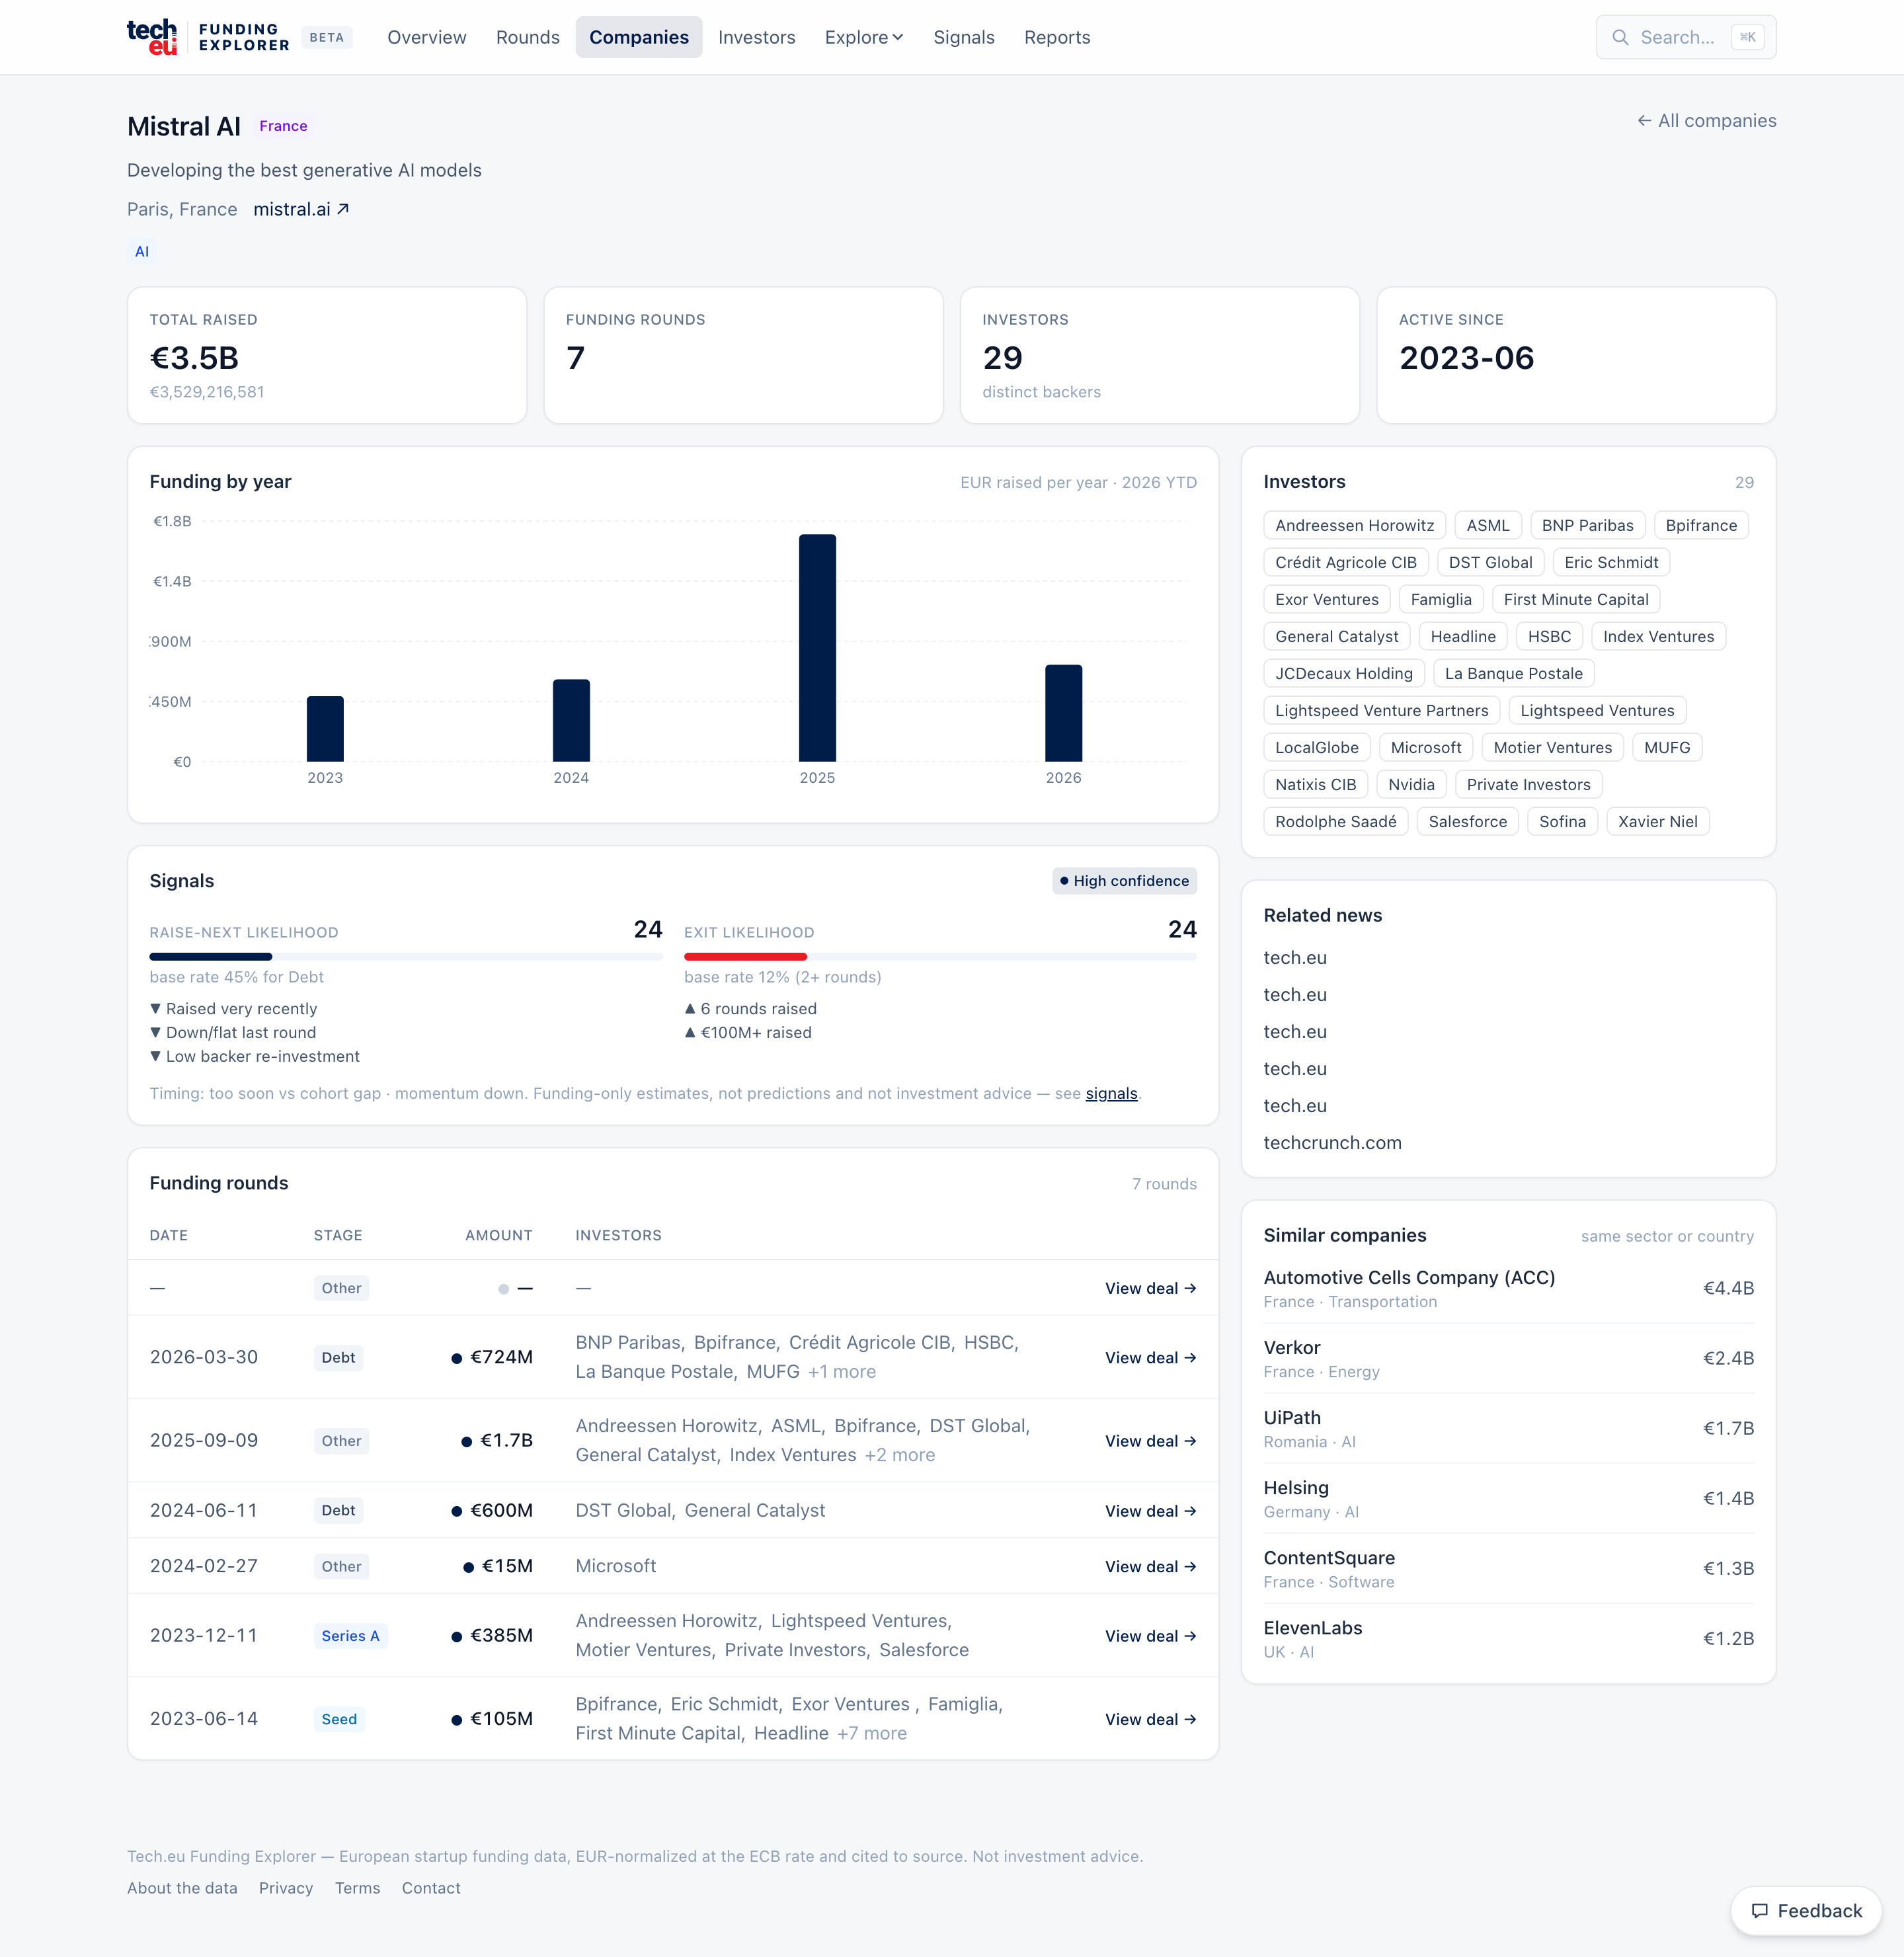Open Automotive Cells Company (ACC) profile
Viewport: 1904px width, 1957px height.
[1409, 1277]
